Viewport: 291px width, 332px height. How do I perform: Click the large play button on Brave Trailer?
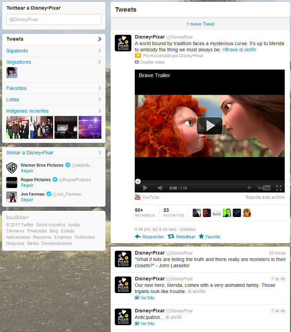210,126
